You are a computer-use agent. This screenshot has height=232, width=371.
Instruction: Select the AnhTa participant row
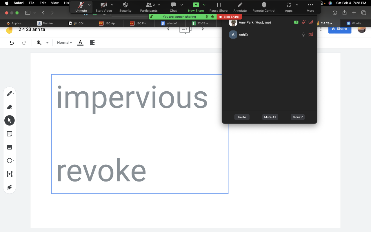pyautogui.click(x=270, y=35)
